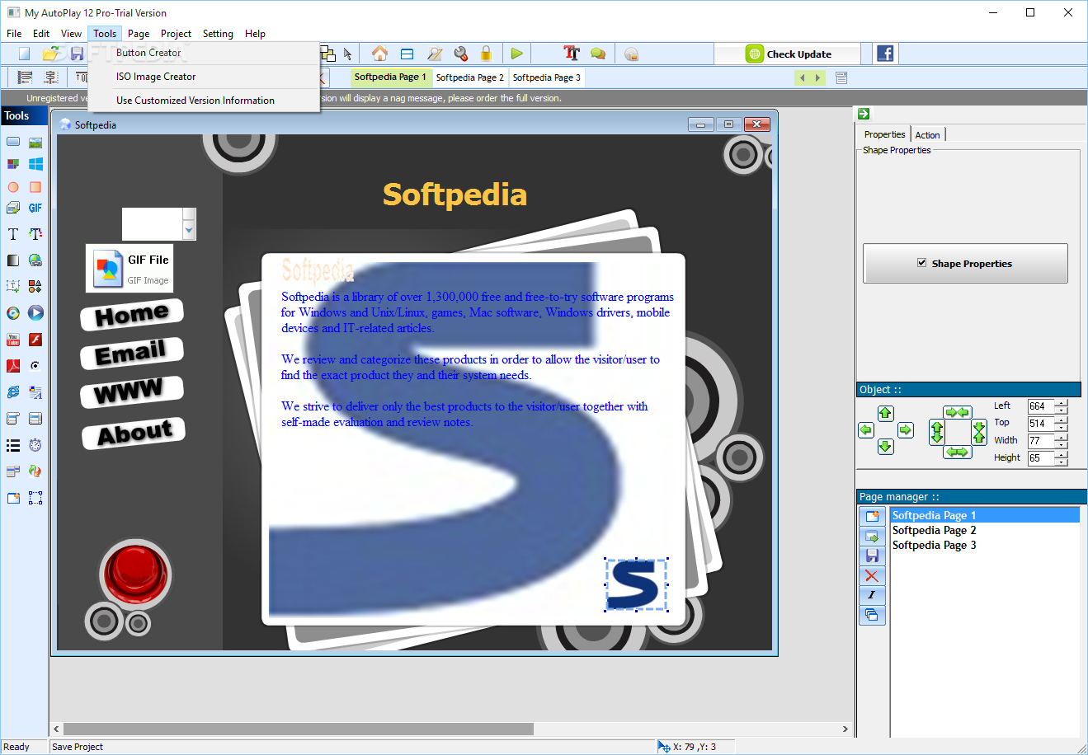Click the red round button on page

click(134, 573)
